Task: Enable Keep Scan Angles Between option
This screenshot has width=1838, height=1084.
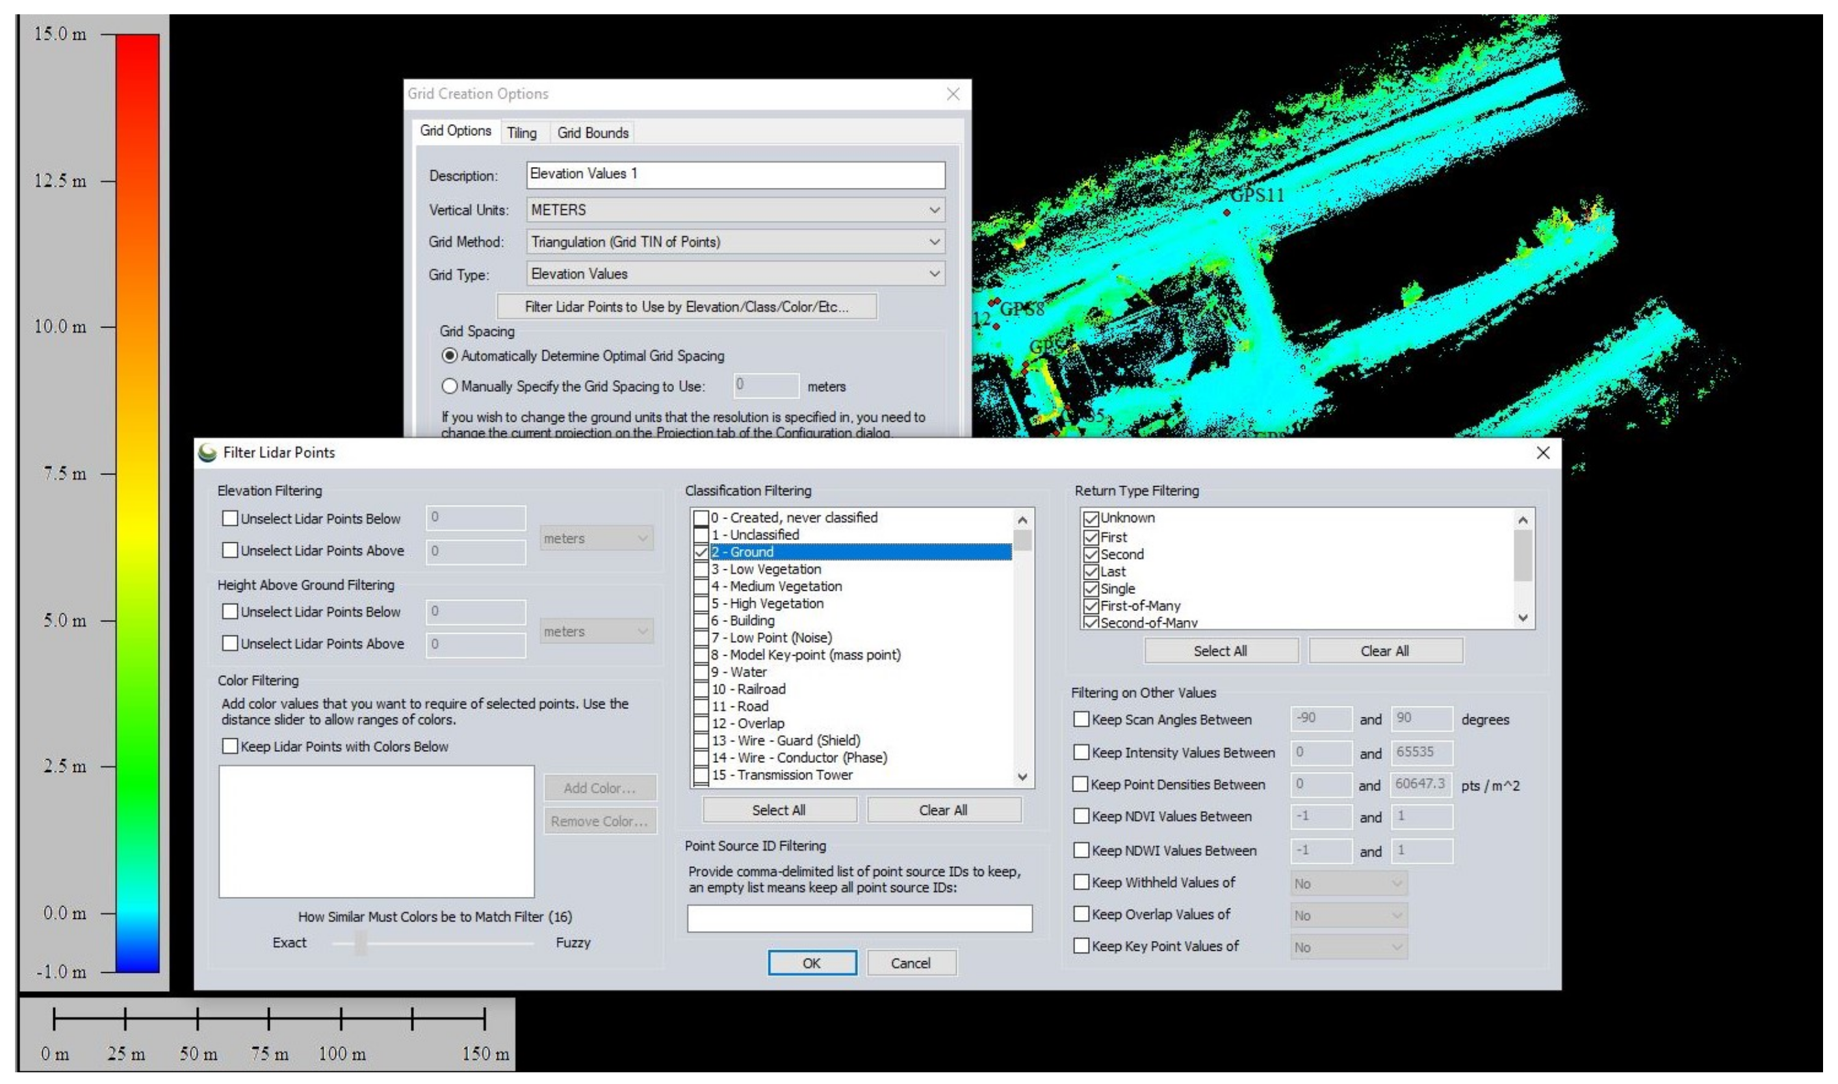Action: [1081, 719]
